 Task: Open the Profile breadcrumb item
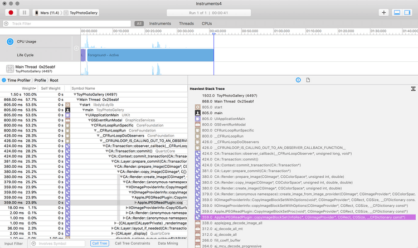[x=40, y=80]
